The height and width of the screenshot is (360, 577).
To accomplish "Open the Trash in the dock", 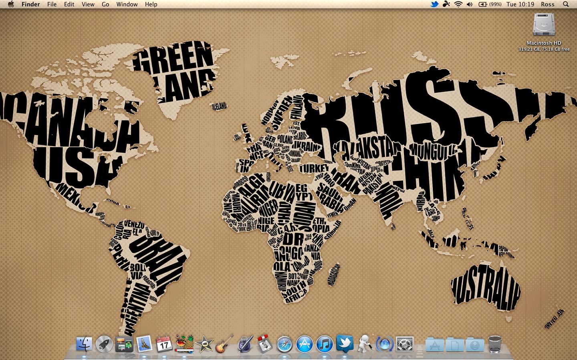I will (x=495, y=344).
